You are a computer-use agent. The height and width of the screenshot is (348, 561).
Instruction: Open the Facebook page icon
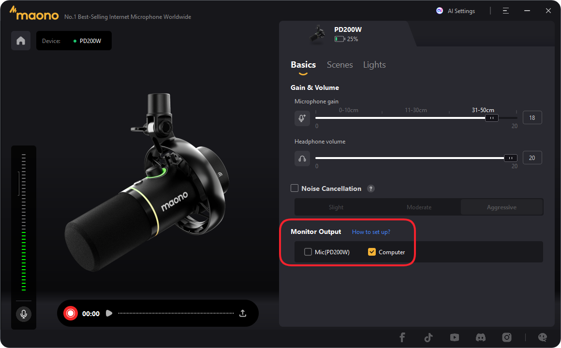point(402,337)
